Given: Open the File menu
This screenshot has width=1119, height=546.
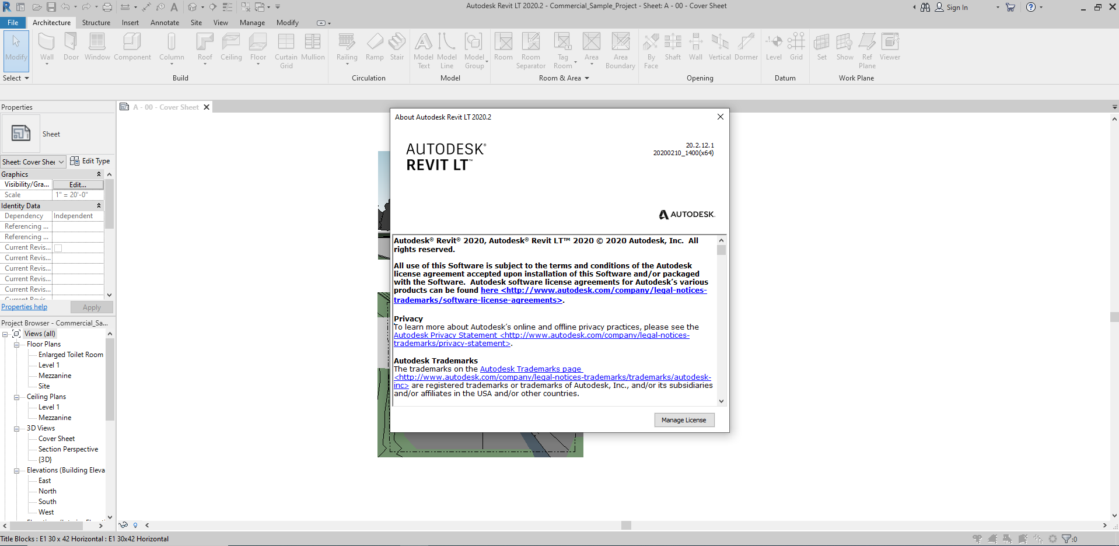Looking at the screenshot, I should click(13, 23).
